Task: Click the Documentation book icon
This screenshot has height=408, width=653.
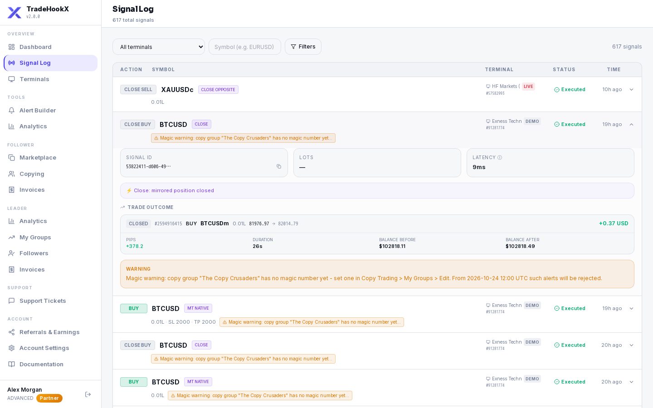Action: (12, 364)
